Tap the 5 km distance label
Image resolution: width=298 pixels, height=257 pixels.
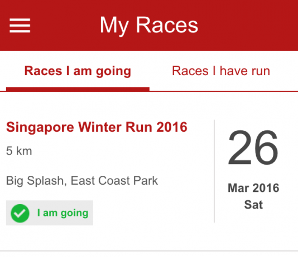[19, 151]
